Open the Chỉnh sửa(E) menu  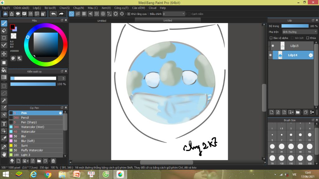tap(21, 8)
